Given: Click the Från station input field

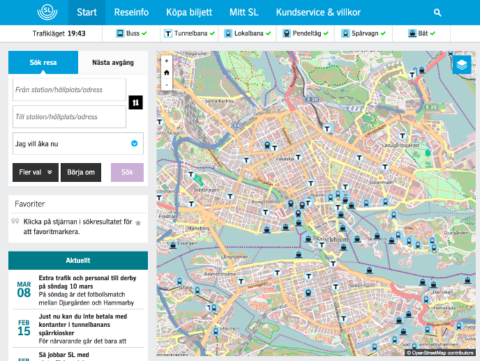Looking at the screenshot, I should (69, 90).
